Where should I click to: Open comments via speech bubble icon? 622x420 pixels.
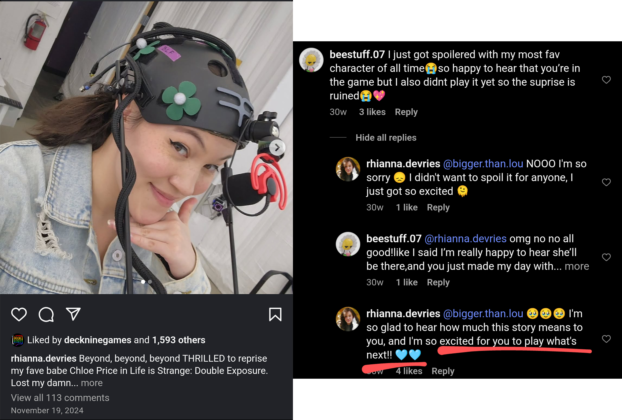[x=46, y=314]
